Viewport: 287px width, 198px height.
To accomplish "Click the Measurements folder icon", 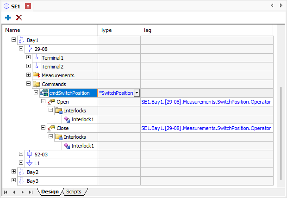I will 37,75.
